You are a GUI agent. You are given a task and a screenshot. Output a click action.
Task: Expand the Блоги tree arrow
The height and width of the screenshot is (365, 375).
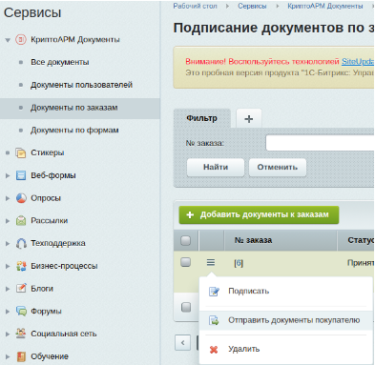pos(8,289)
